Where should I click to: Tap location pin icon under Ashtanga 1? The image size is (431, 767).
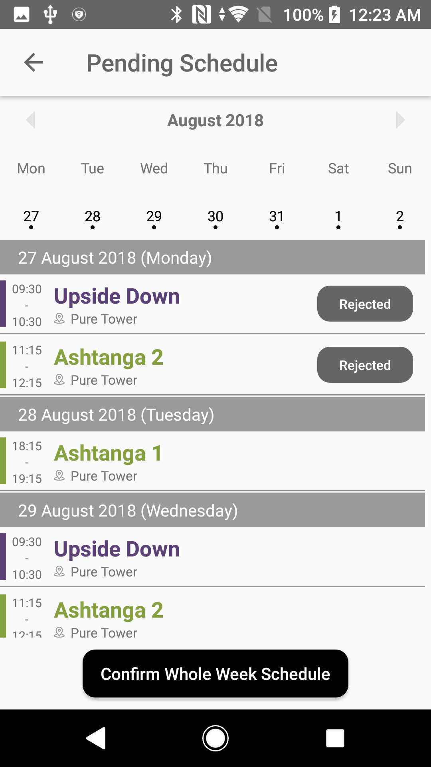(x=59, y=476)
